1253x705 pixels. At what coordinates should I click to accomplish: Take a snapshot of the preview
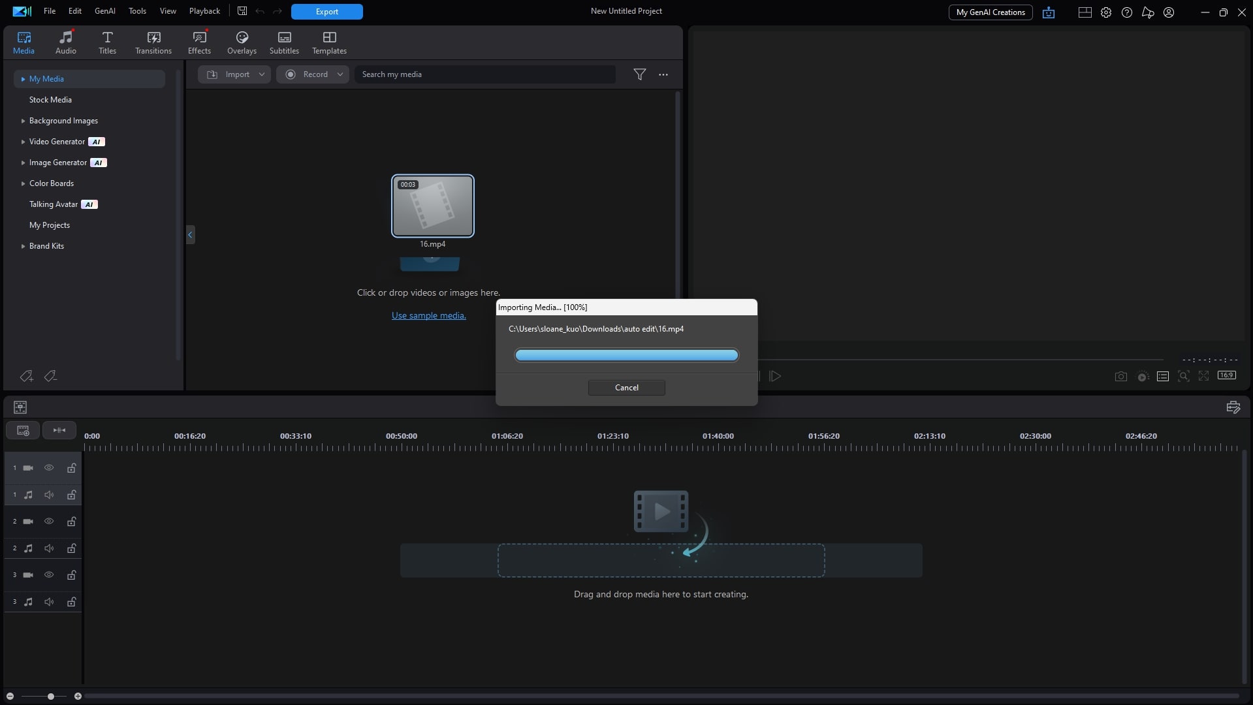(1120, 377)
